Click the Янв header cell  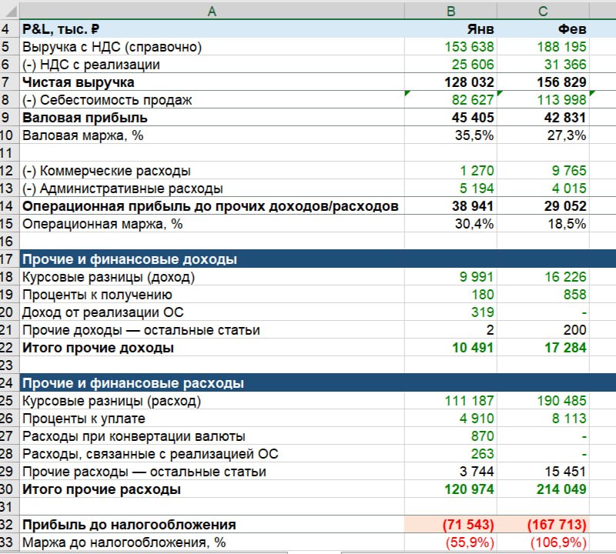click(450, 28)
